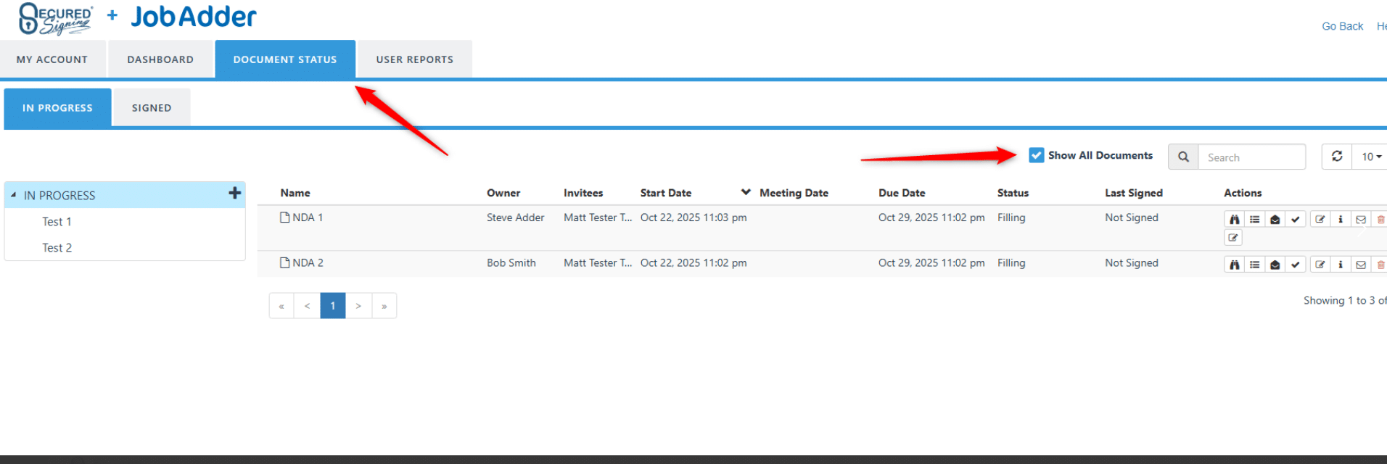
Task: Click mail envelope icon for NDA 2
Action: (1360, 265)
